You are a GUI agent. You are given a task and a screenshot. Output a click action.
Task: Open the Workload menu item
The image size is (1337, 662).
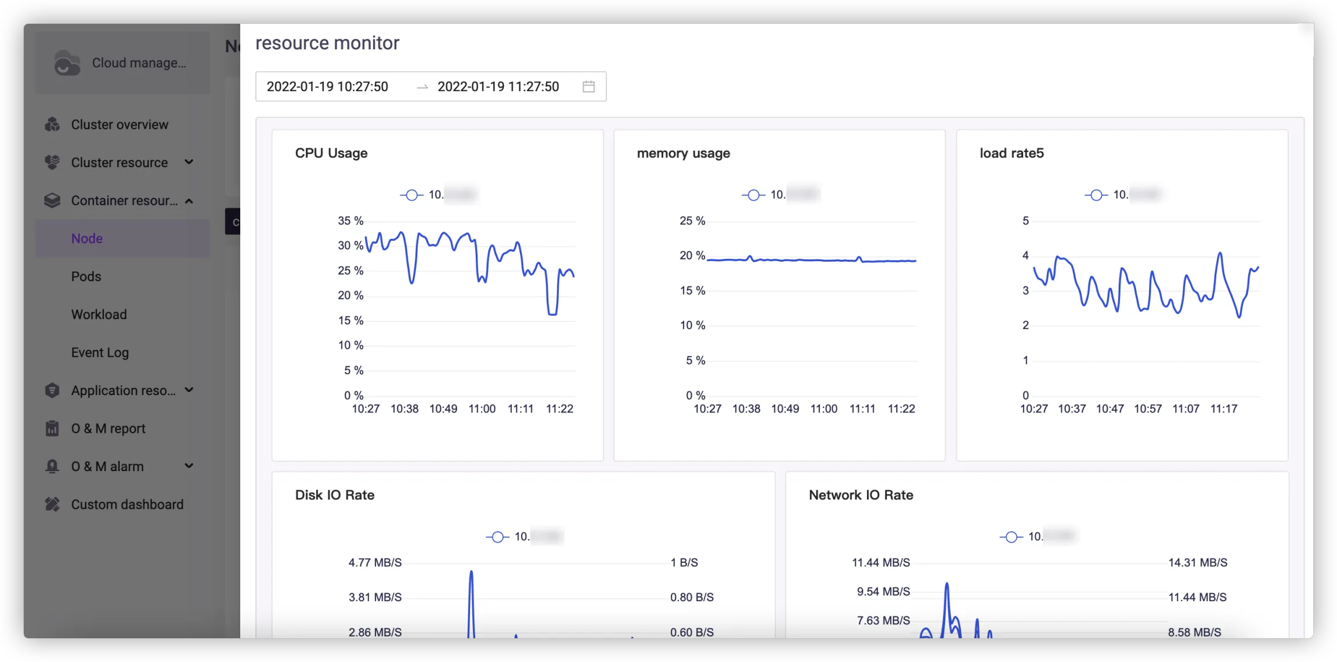tap(99, 314)
